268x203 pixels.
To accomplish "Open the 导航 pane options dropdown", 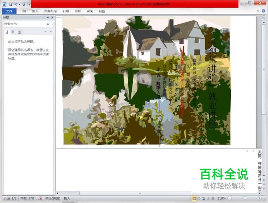I will [48, 17].
